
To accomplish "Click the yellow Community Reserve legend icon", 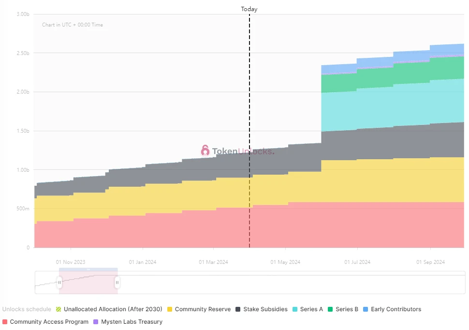I will (170, 309).
